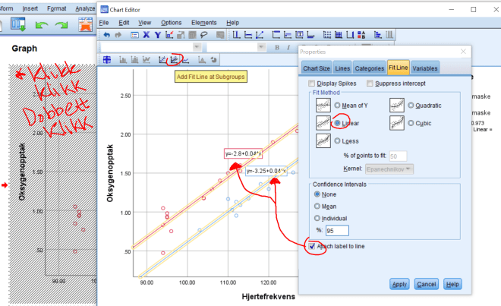The height and width of the screenshot is (306, 501).
Task: Switch to the Lines tab
Action: (342, 68)
